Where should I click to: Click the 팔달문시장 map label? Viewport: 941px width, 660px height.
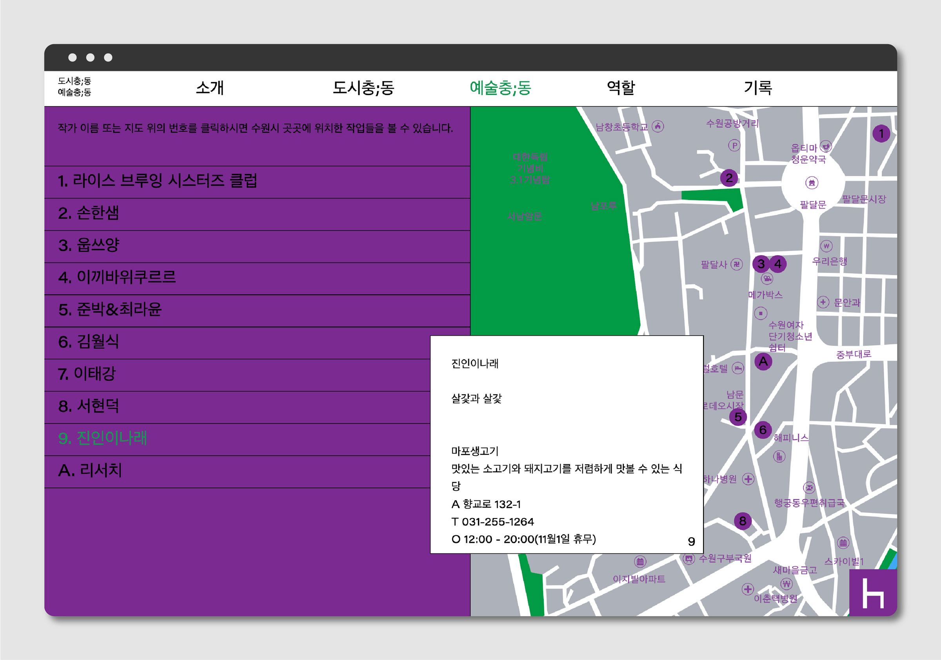tap(864, 199)
